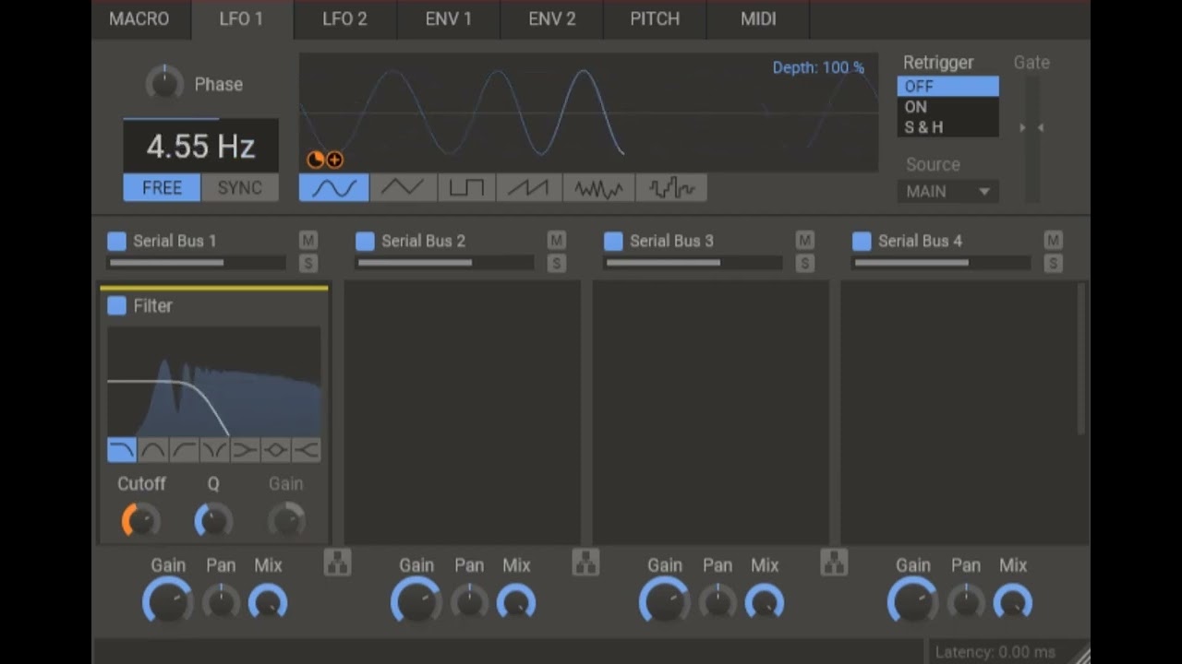1182x664 pixels.
Task: Disable the Filter module checkbox
Action: coord(116,305)
